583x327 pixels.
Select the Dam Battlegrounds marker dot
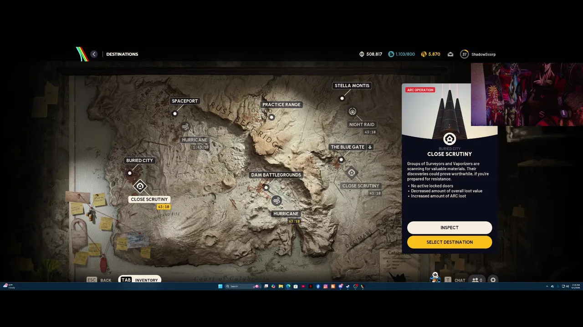(x=266, y=187)
